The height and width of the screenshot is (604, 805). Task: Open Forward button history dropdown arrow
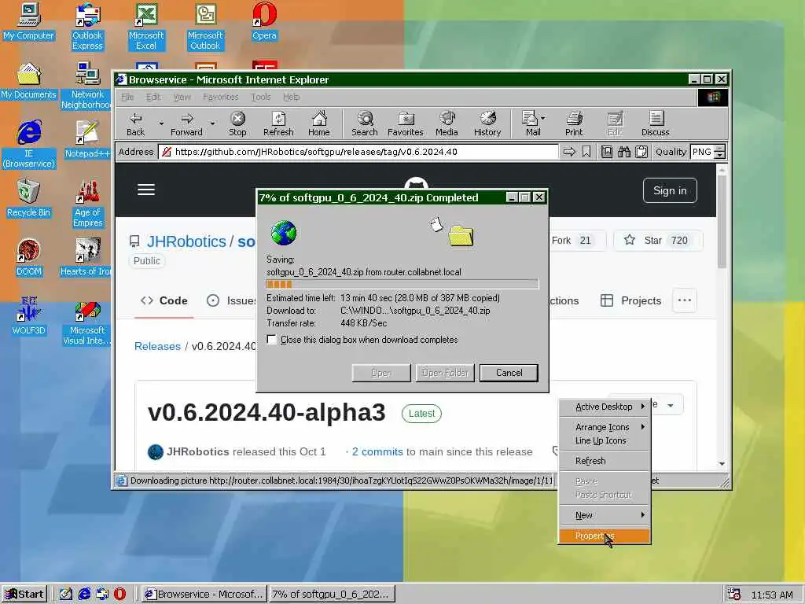click(212, 123)
